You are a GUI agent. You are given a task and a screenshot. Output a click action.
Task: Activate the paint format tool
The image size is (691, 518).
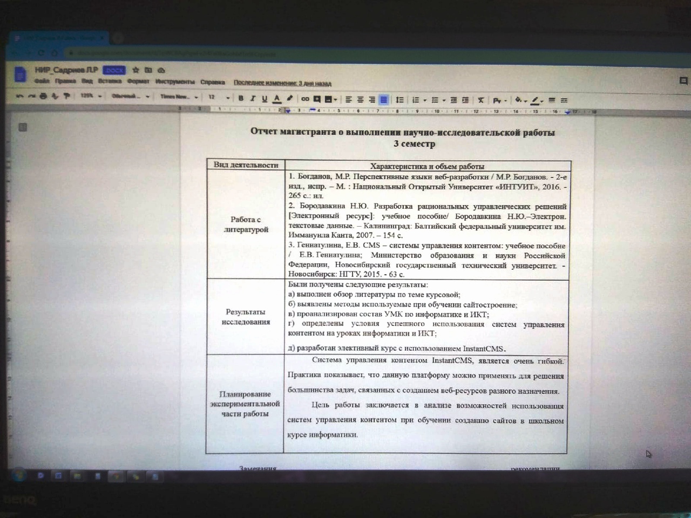[67, 96]
